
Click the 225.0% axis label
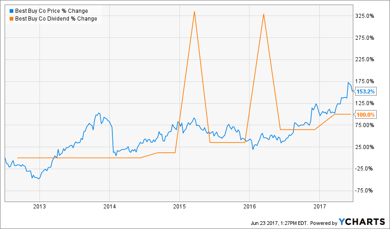click(365, 59)
